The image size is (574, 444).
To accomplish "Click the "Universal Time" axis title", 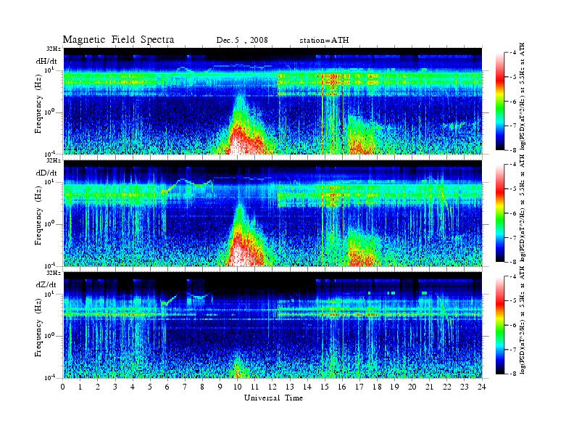I will 273,398.
